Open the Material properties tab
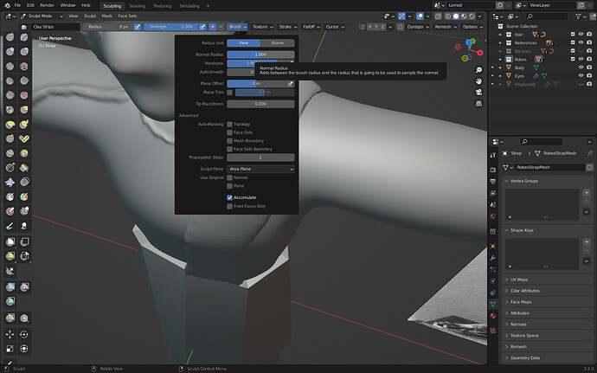Image resolution: width=597 pixels, height=373 pixels. coord(493,316)
